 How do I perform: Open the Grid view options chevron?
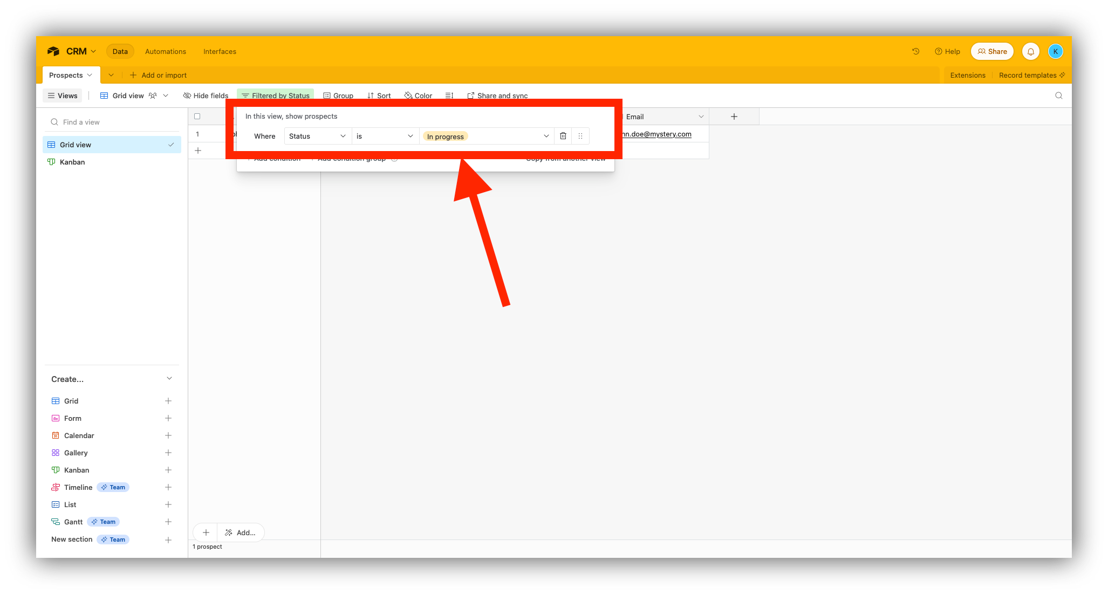click(166, 95)
